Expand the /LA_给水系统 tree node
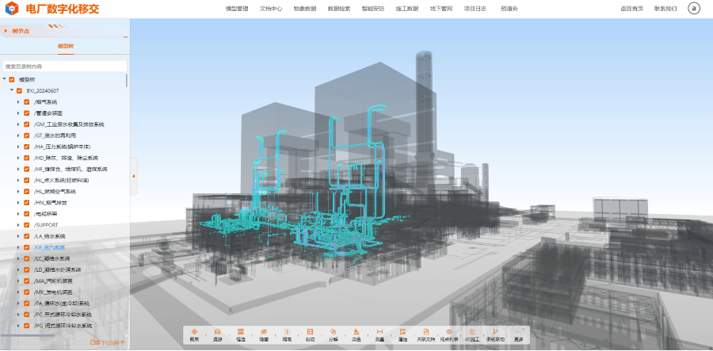713x351 pixels. (x=18, y=236)
